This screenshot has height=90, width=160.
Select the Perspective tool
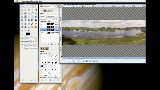[29, 20]
